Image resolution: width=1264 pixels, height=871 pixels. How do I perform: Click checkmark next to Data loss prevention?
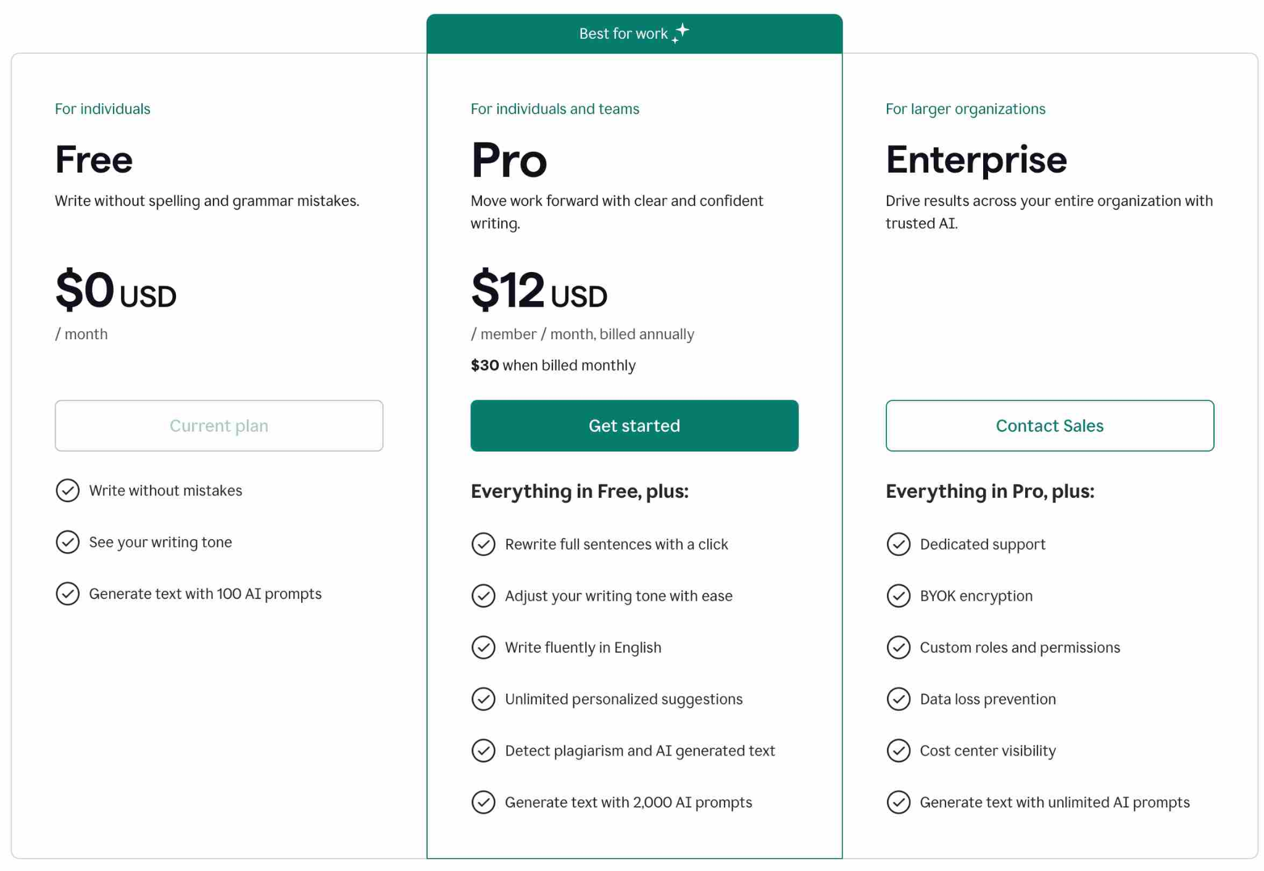899,699
